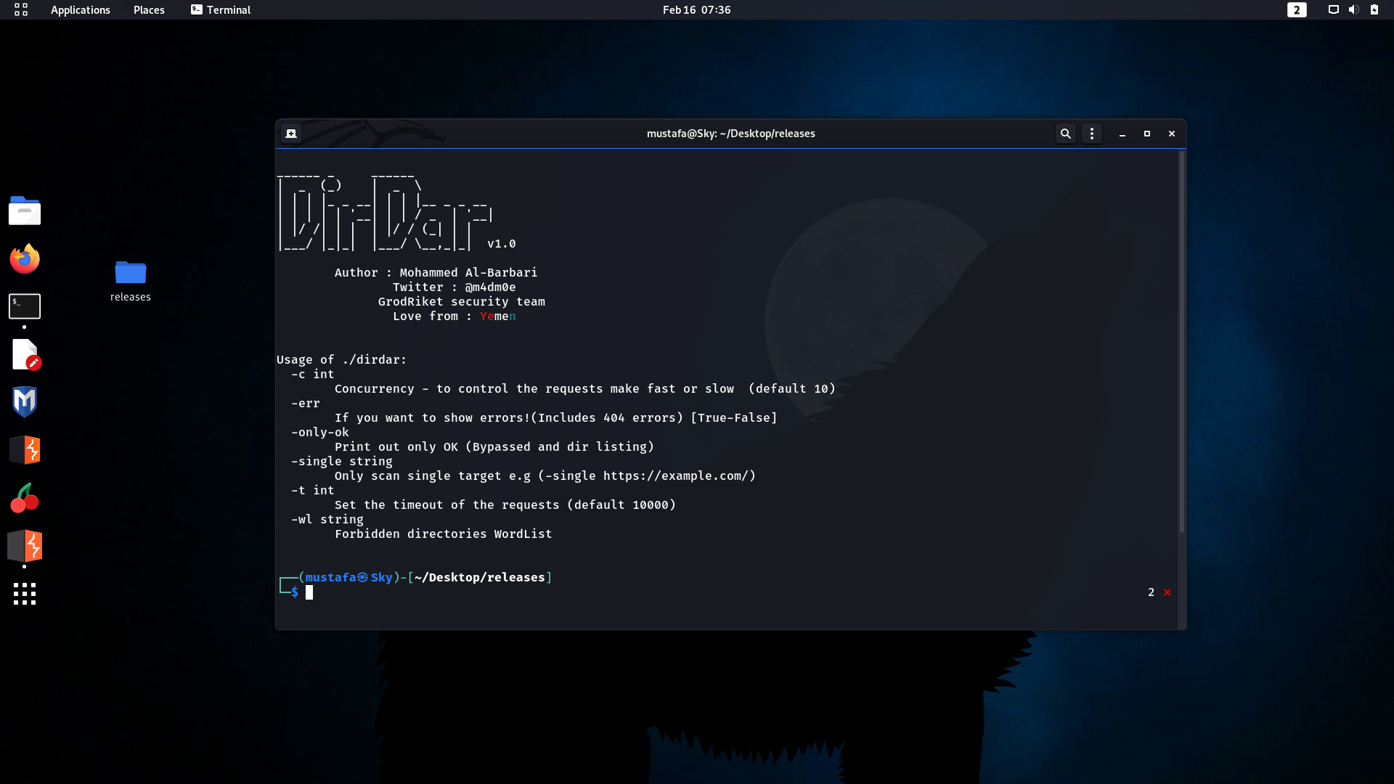Click the battery status icon
This screenshot has height=784, width=1394.
[1374, 9]
